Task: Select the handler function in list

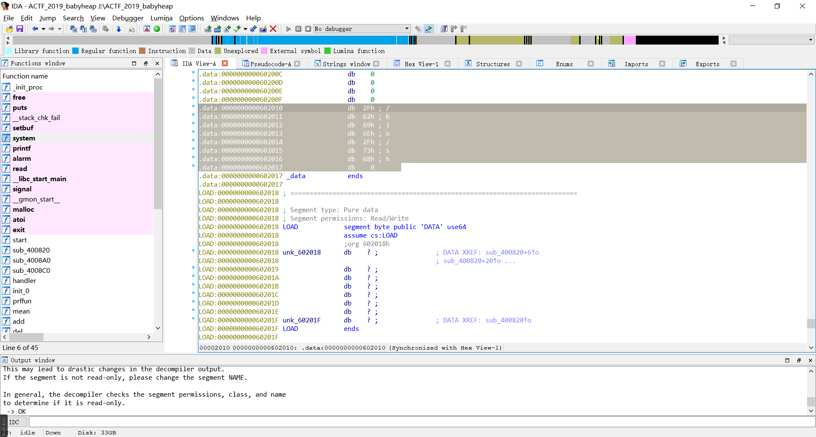Action: pyautogui.click(x=24, y=281)
